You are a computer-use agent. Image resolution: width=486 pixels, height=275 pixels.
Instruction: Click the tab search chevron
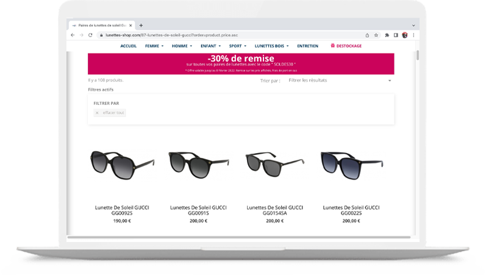point(413,26)
